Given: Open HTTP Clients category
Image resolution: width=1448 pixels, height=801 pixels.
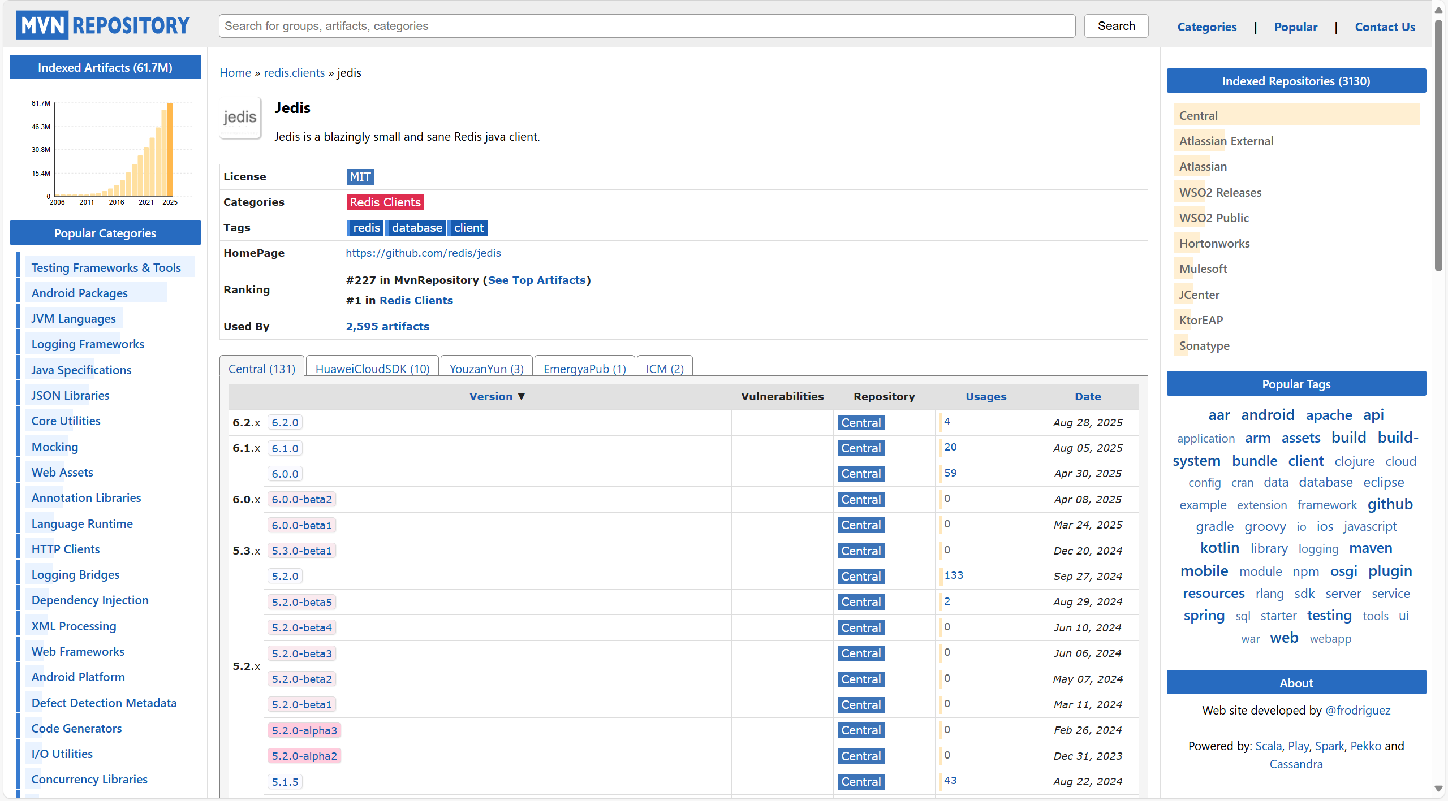Looking at the screenshot, I should [x=65, y=549].
